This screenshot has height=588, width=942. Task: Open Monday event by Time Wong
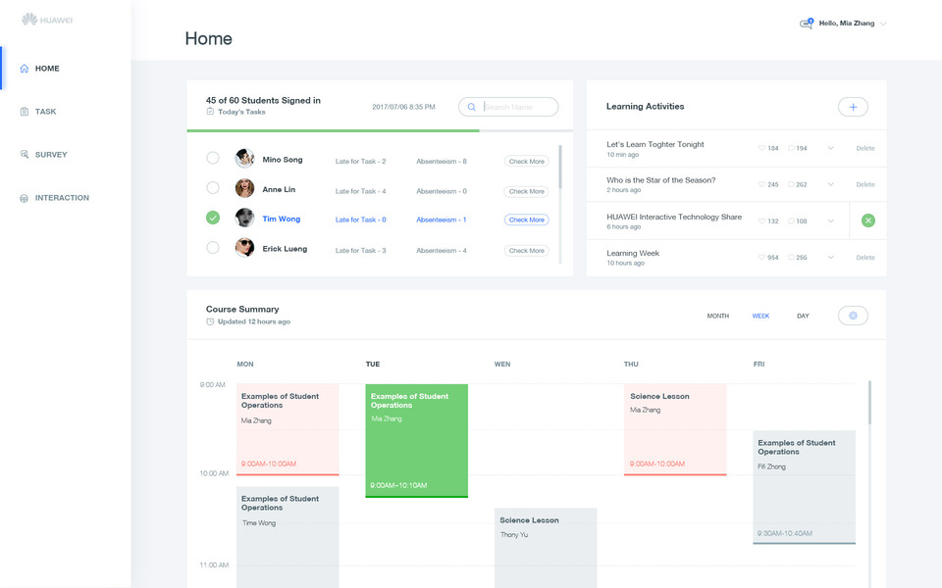(x=288, y=537)
